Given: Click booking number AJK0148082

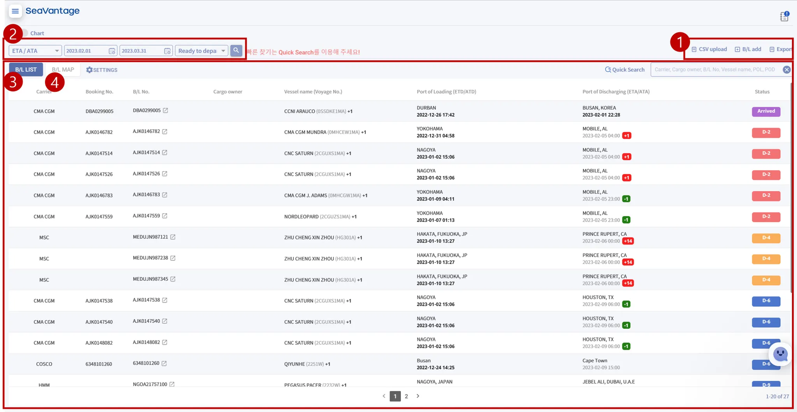Looking at the screenshot, I should click(x=99, y=343).
